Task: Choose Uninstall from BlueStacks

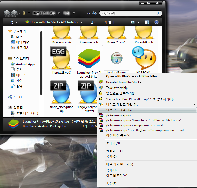Action: tap(147, 82)
